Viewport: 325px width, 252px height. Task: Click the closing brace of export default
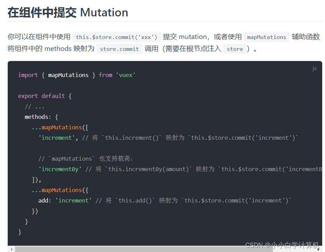20,232
